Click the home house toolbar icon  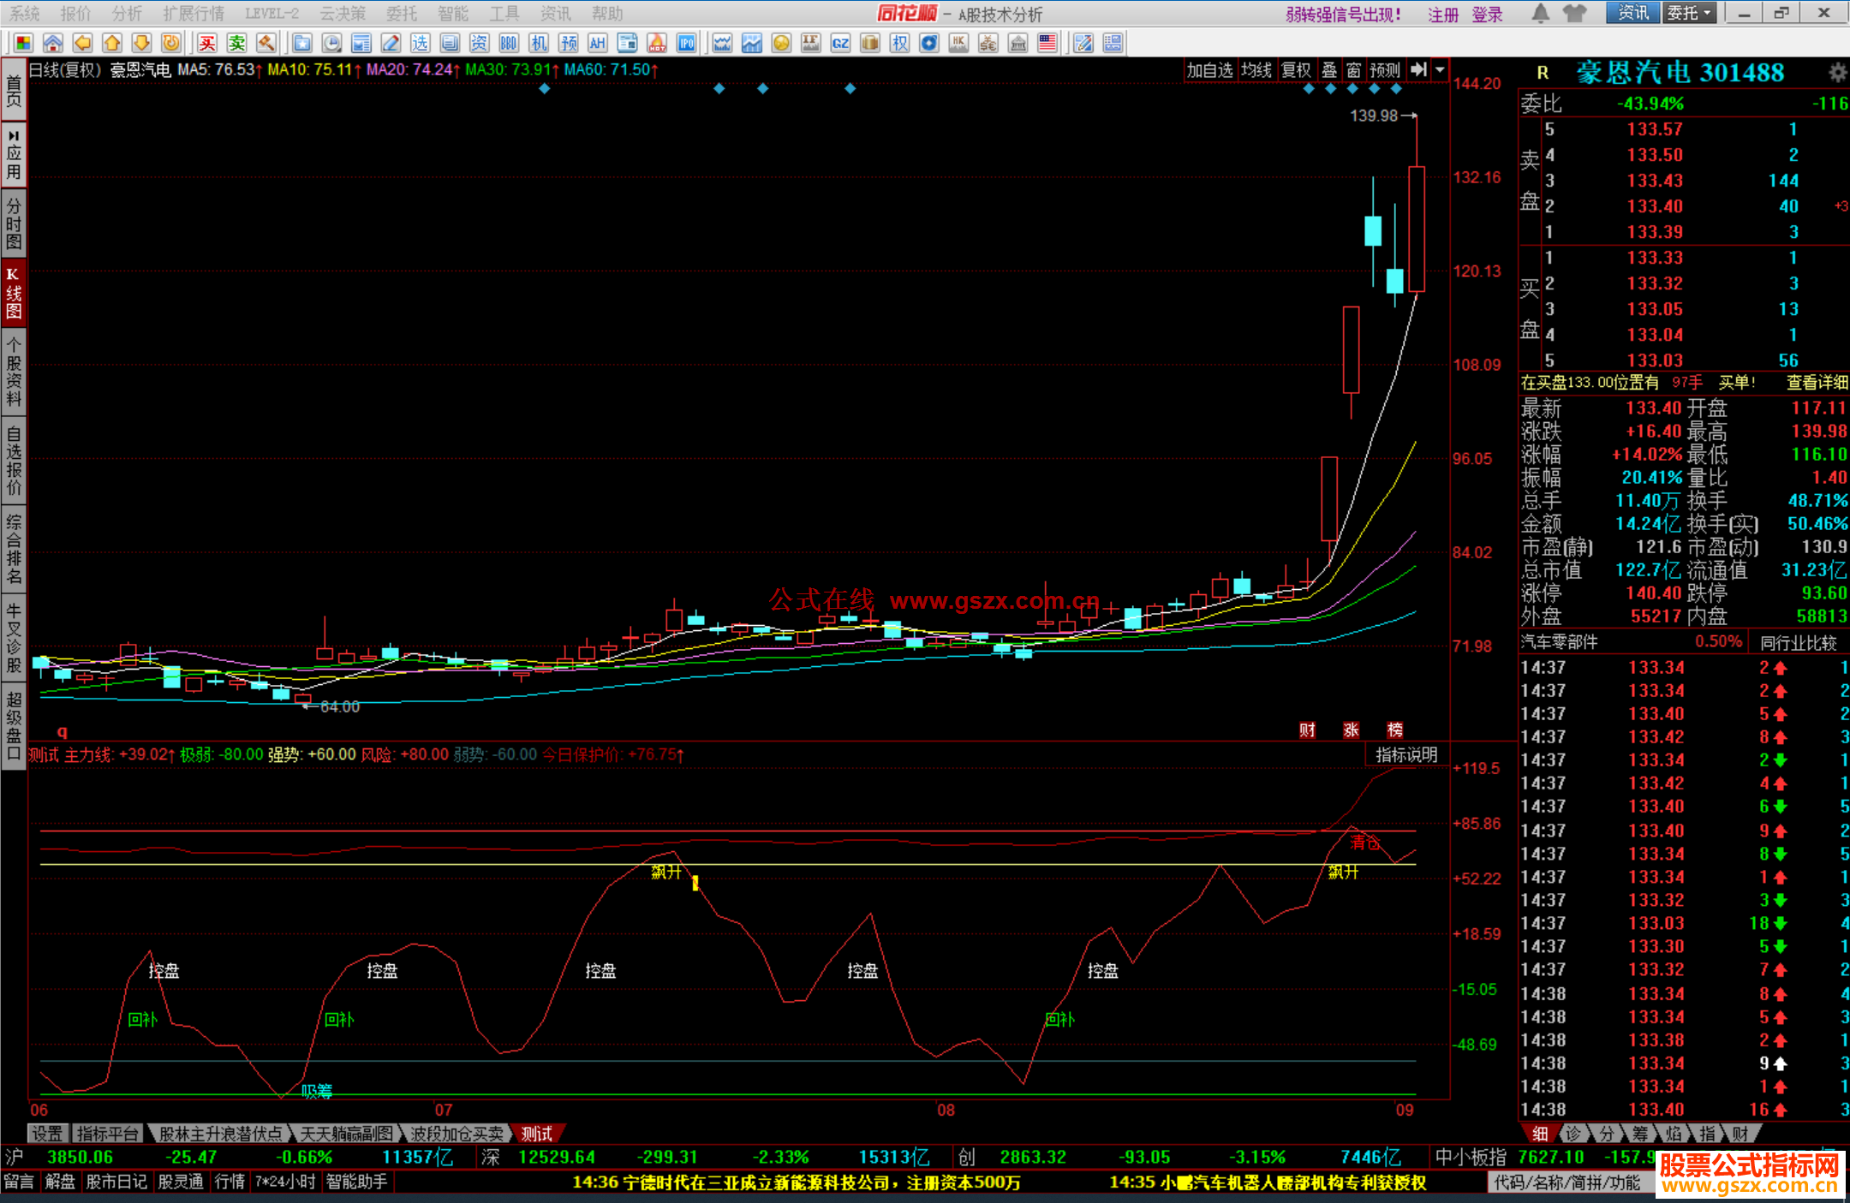tap(52, 43)
